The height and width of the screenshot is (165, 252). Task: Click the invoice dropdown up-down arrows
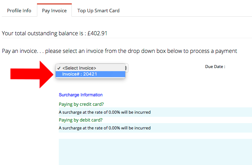click(x=126, y=68)
